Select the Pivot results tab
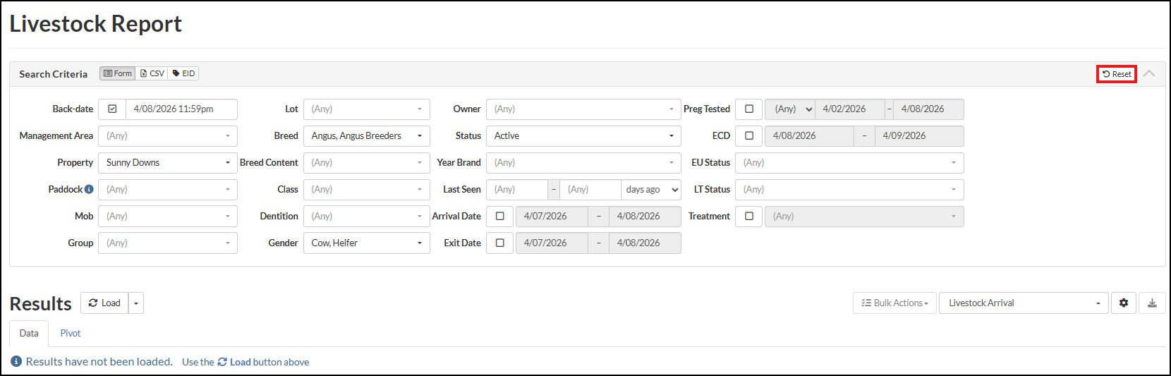The width and height of the screenshot is (1171, 376). (x=71, y=333)
